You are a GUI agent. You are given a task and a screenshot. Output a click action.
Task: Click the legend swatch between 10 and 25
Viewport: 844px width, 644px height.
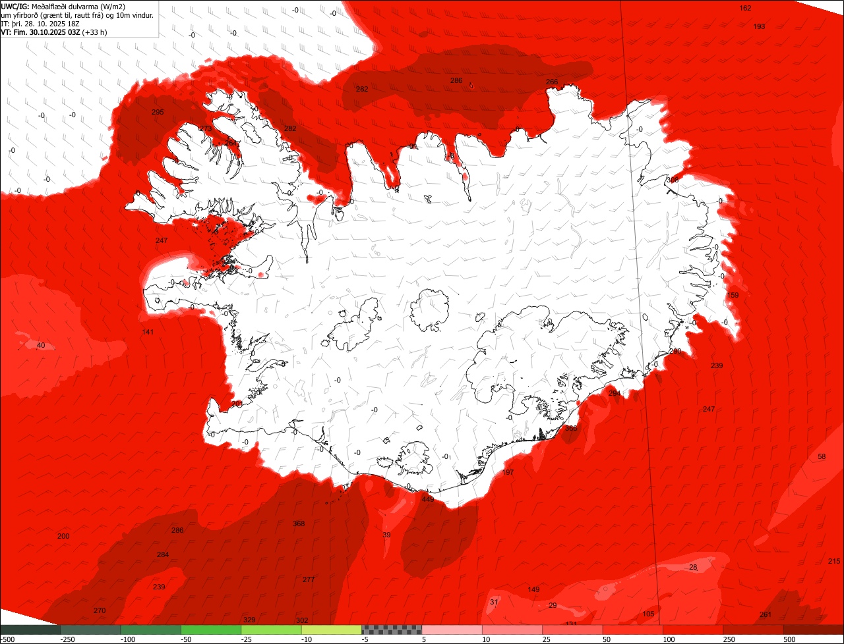coord(512,630)
